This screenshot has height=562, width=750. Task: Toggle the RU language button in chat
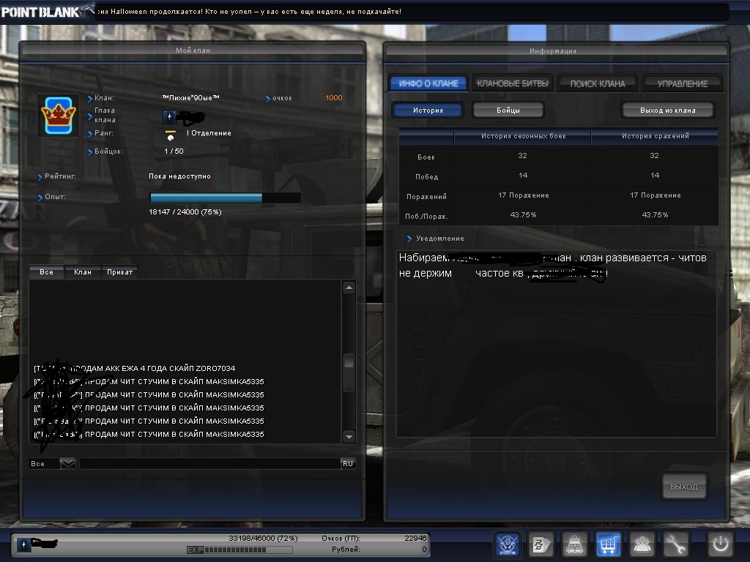[x=348, y=463]
